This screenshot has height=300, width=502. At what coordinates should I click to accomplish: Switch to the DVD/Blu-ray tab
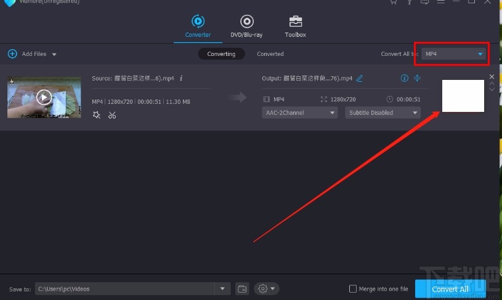pos(246,26)
